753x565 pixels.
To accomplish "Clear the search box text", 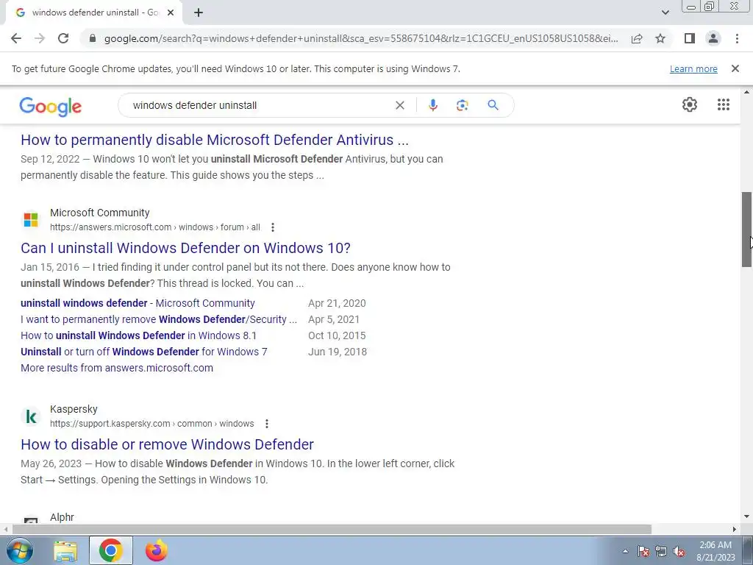I will point(399,105).
